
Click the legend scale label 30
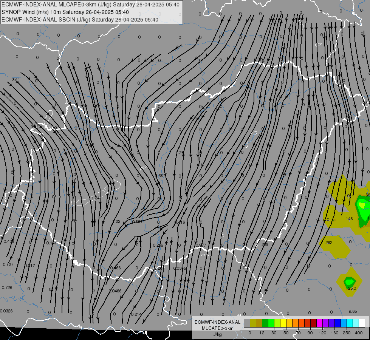coord(274,333)
